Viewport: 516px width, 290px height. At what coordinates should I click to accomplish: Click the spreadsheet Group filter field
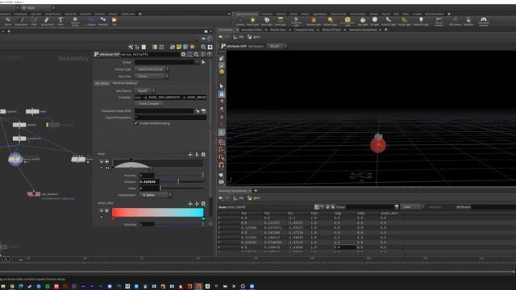click(370, 207)
